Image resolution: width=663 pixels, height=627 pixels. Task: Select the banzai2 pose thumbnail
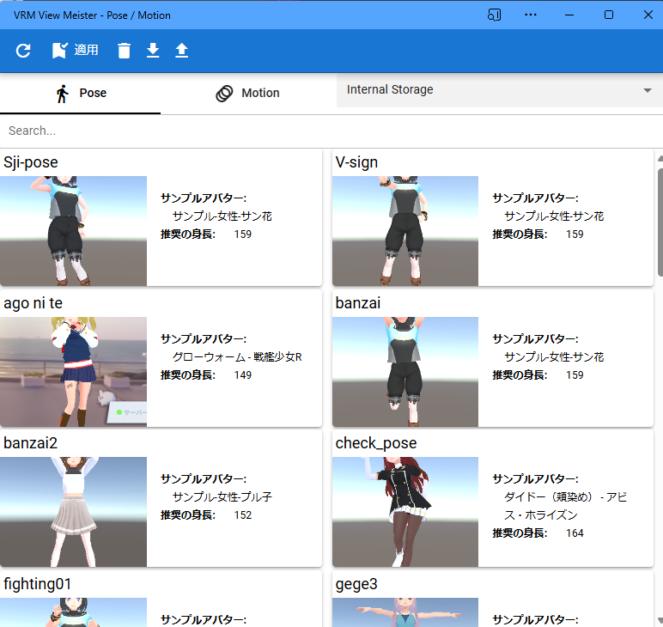[x=74, y=512]
